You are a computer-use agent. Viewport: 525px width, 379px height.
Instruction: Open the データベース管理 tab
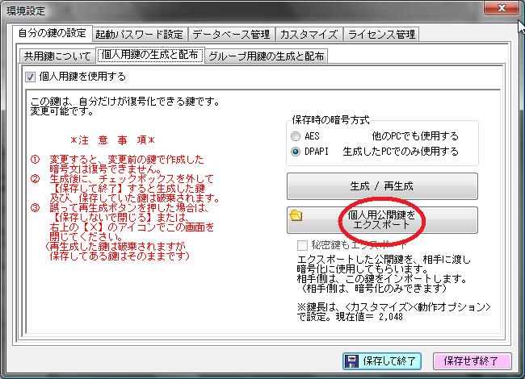coord(231,35)
